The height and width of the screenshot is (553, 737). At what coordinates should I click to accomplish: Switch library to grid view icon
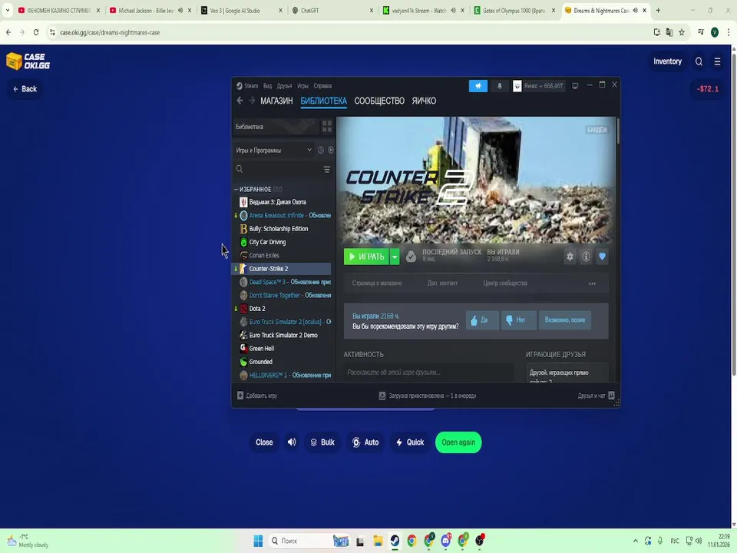click(327, 127)
